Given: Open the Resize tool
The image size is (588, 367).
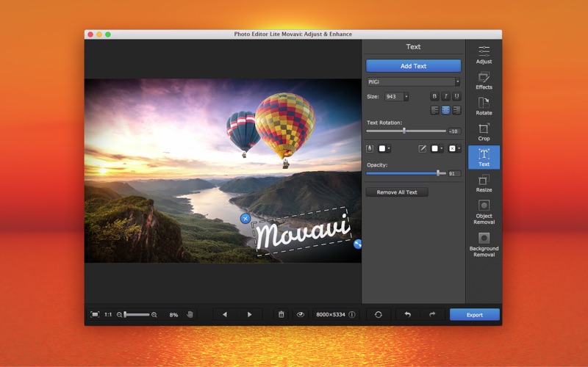Looking at the screenshot, I should click(x=484, y=183).
